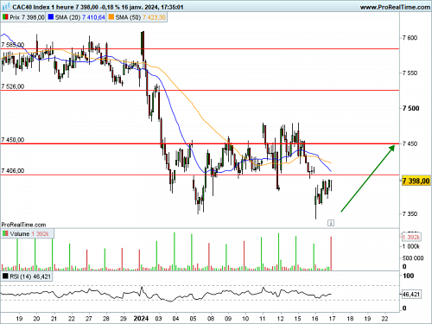
Task: Click the small info icon under chart
Action: [x=331, y=223]
